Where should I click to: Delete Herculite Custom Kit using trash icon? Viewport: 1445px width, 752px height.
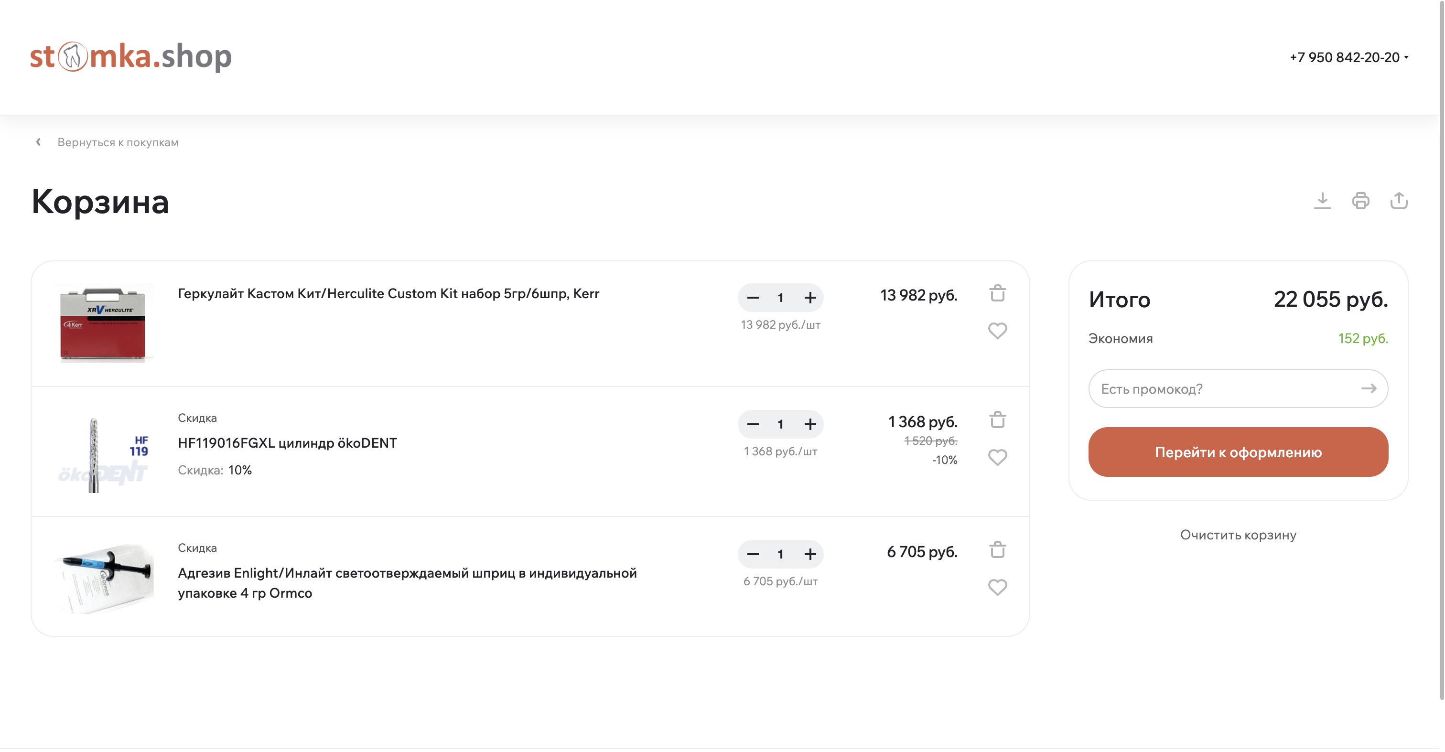click(x=997, y=293)
